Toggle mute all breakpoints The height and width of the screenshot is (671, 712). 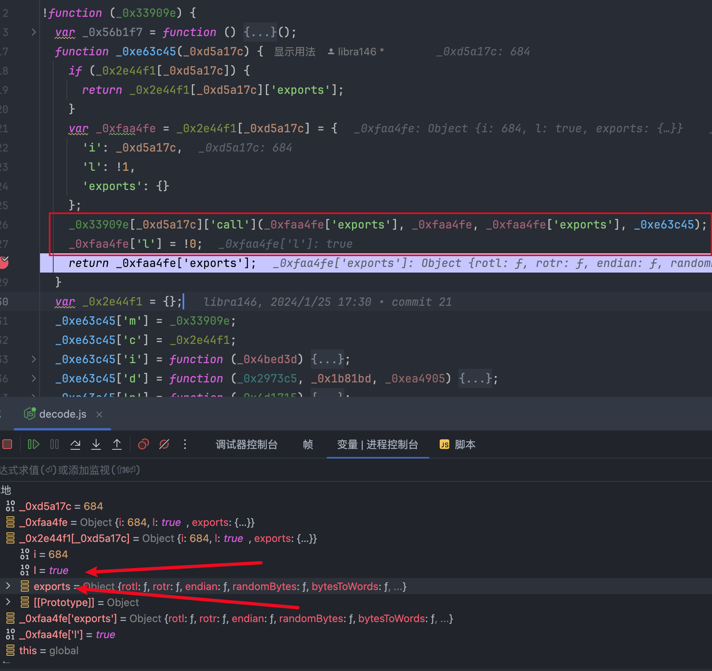point(164,444)
